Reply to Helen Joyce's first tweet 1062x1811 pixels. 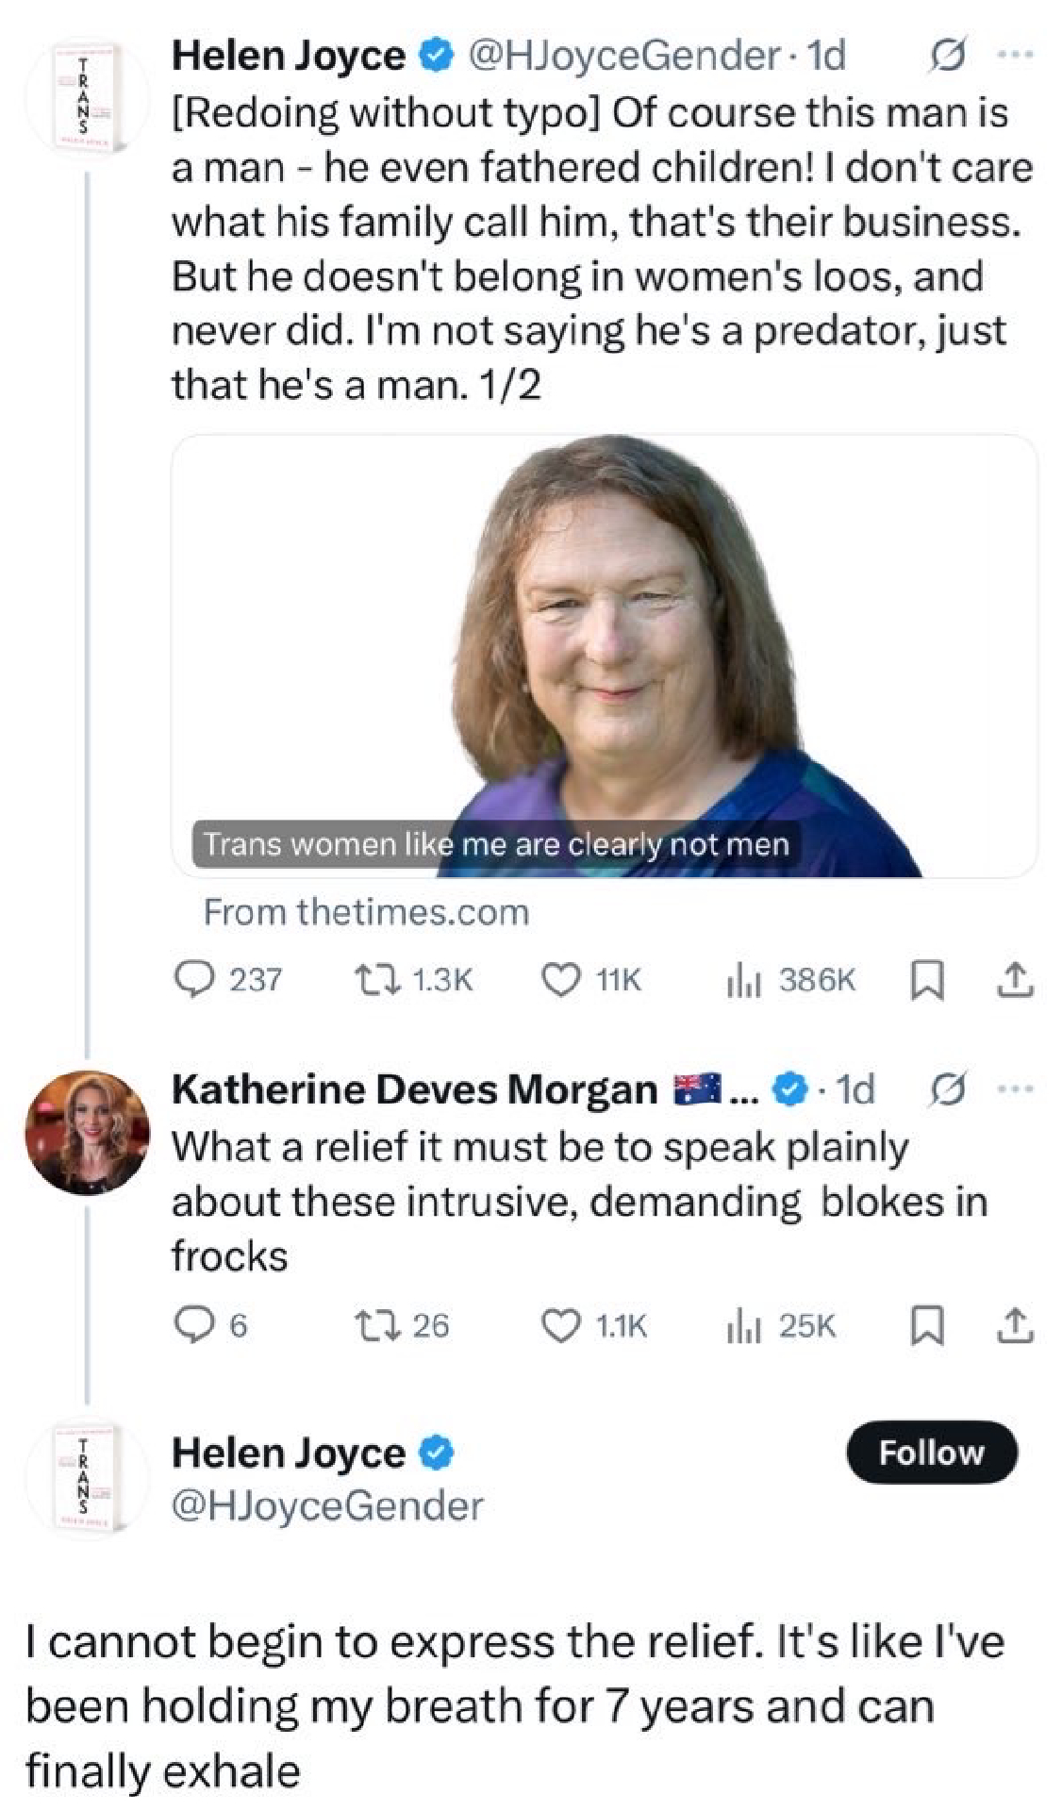(194, 979)
